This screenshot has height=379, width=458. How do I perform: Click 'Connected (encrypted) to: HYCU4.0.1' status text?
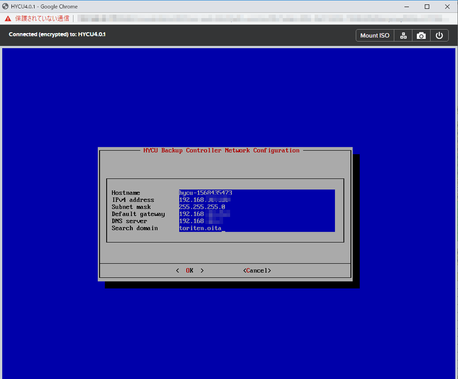(57, 34)
